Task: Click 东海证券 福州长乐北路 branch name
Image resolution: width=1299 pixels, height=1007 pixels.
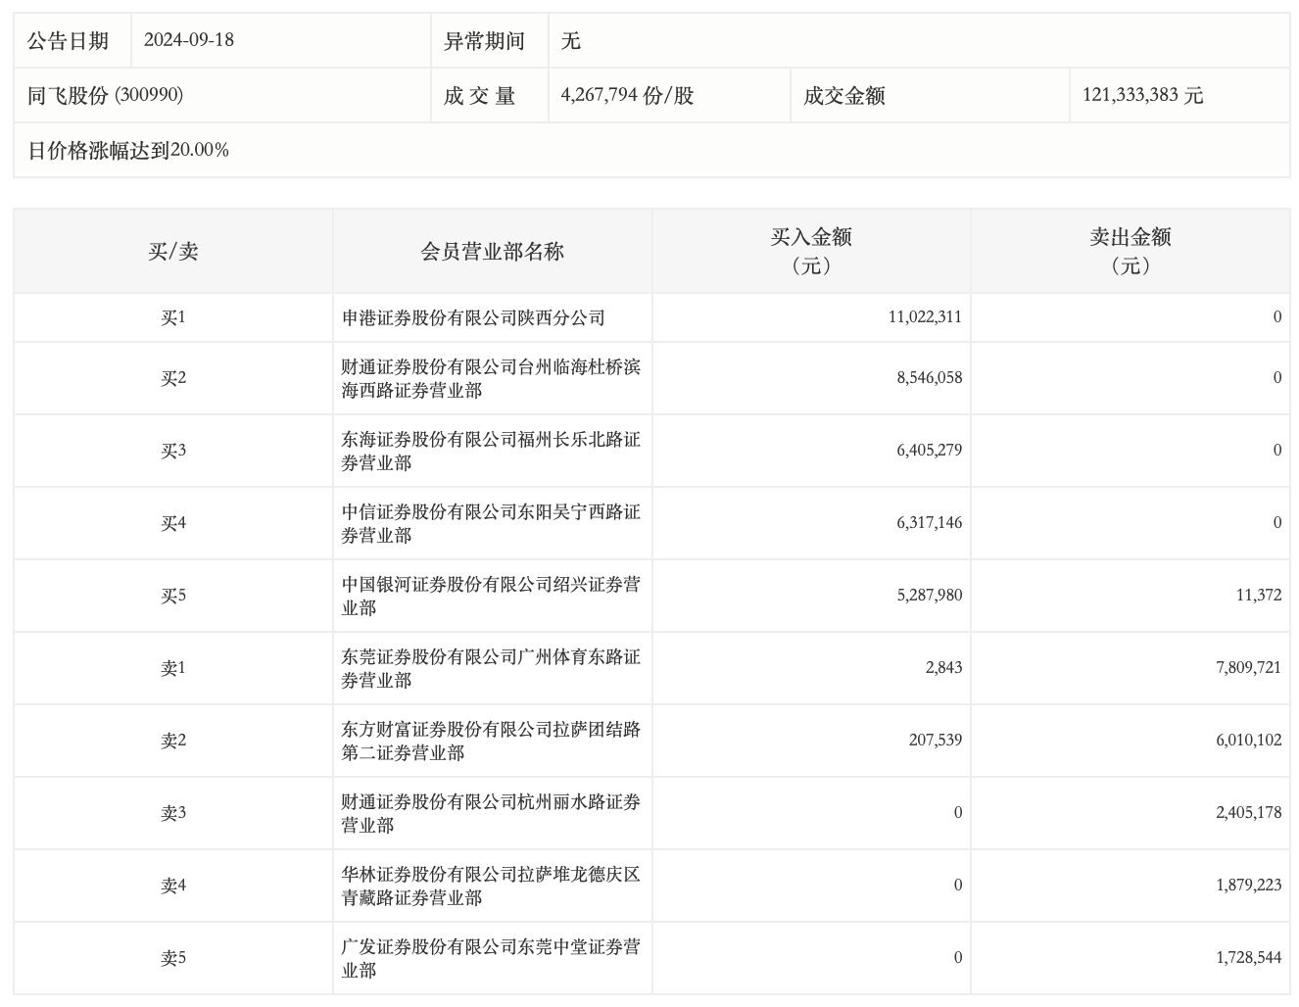Action: (491, 451)
